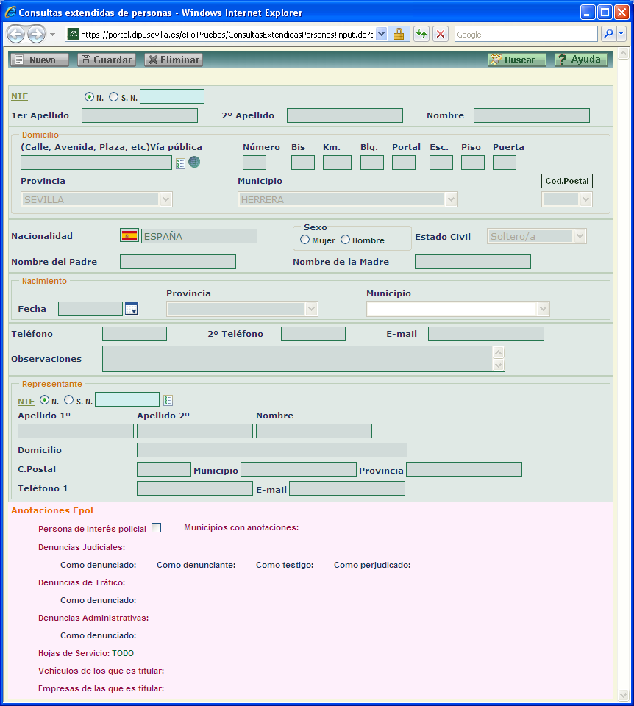
Task: Select the Hombre radio button
Action: point(346,240)
